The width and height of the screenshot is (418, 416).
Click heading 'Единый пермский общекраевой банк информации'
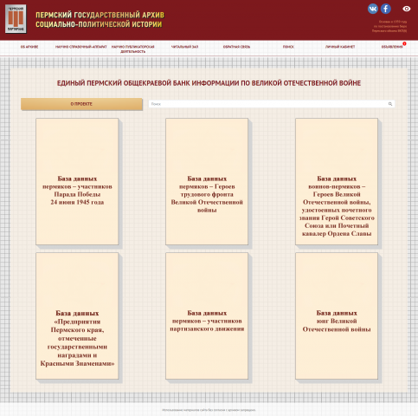point(209,83)
